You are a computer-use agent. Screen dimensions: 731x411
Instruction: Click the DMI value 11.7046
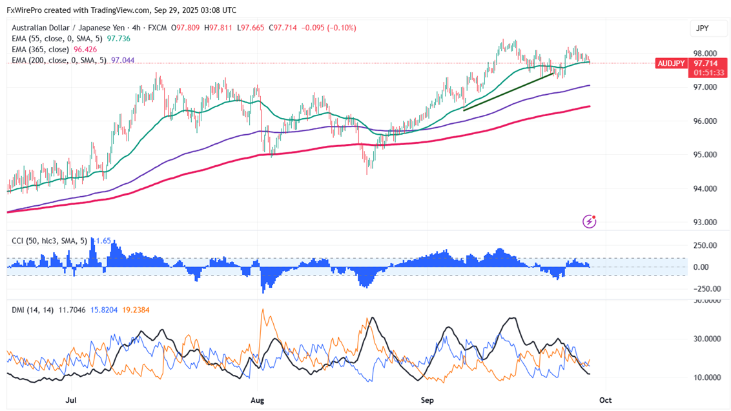point(72,310)
